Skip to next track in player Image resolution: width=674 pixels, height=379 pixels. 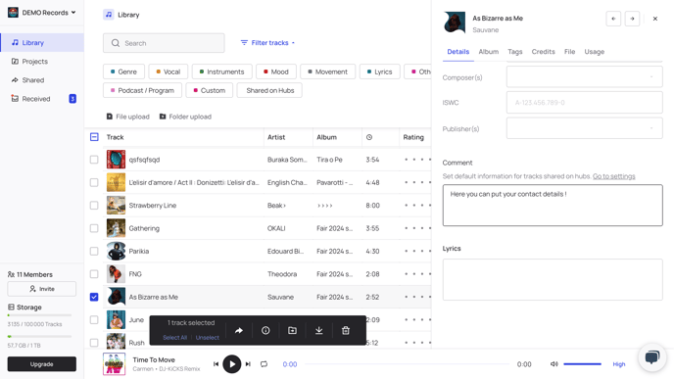tap(248, 364)
